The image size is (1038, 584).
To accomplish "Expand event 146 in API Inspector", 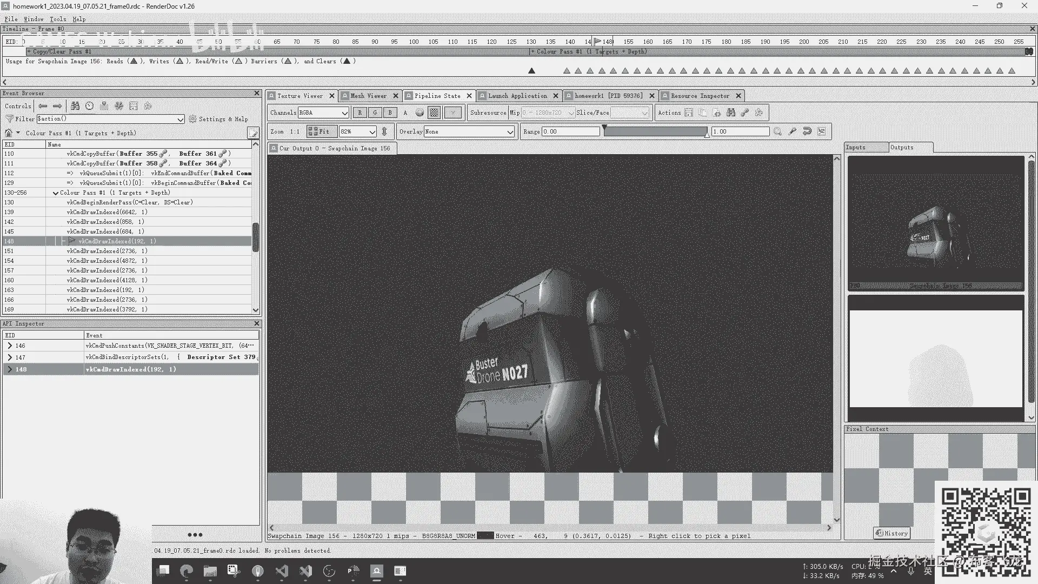I will (x=10, y=346).
